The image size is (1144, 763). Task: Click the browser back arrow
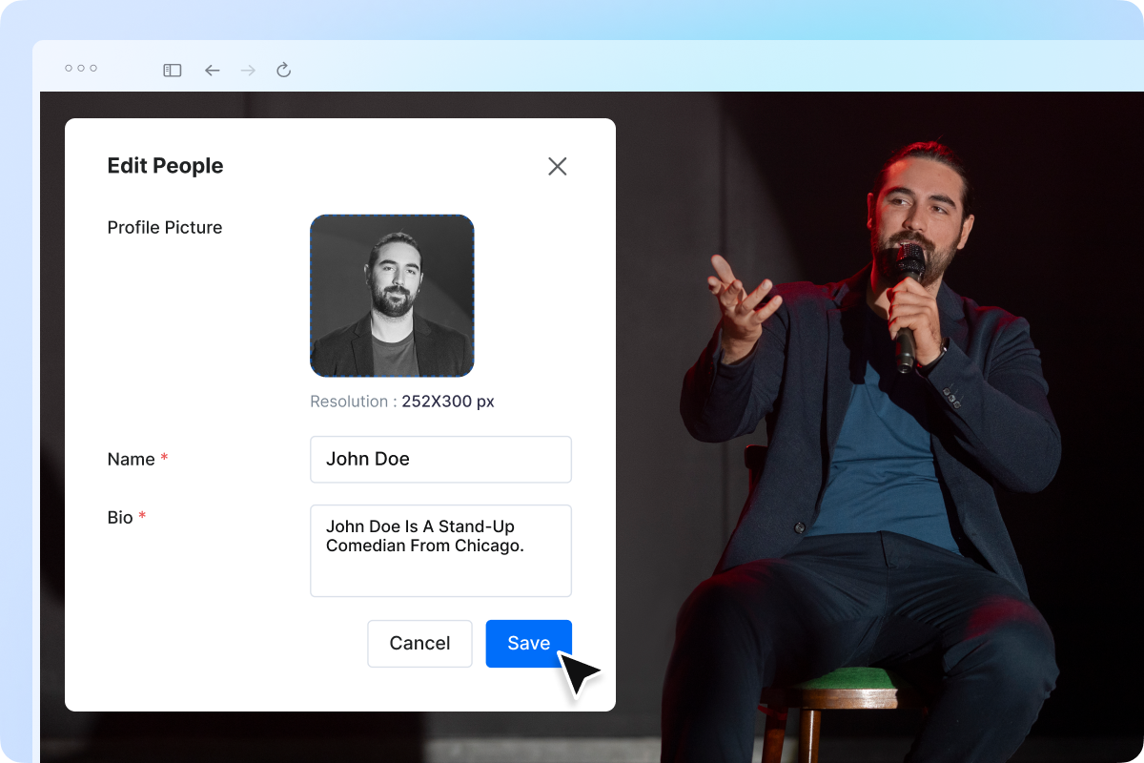coord(212,71)
